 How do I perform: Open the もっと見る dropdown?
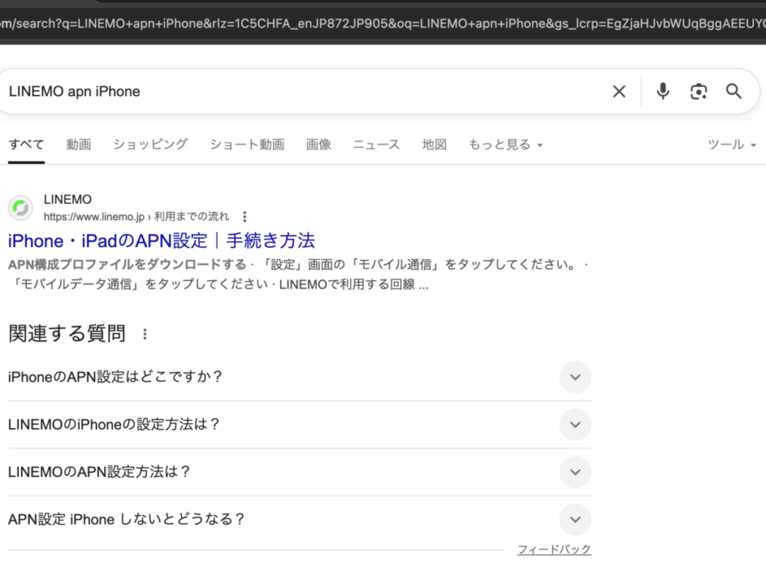(x=506, y=145)
